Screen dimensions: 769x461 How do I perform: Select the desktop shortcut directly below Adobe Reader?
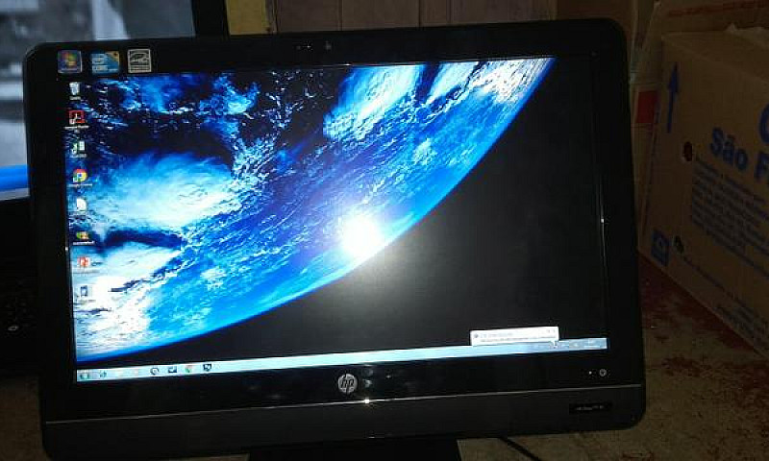point(78,148)
